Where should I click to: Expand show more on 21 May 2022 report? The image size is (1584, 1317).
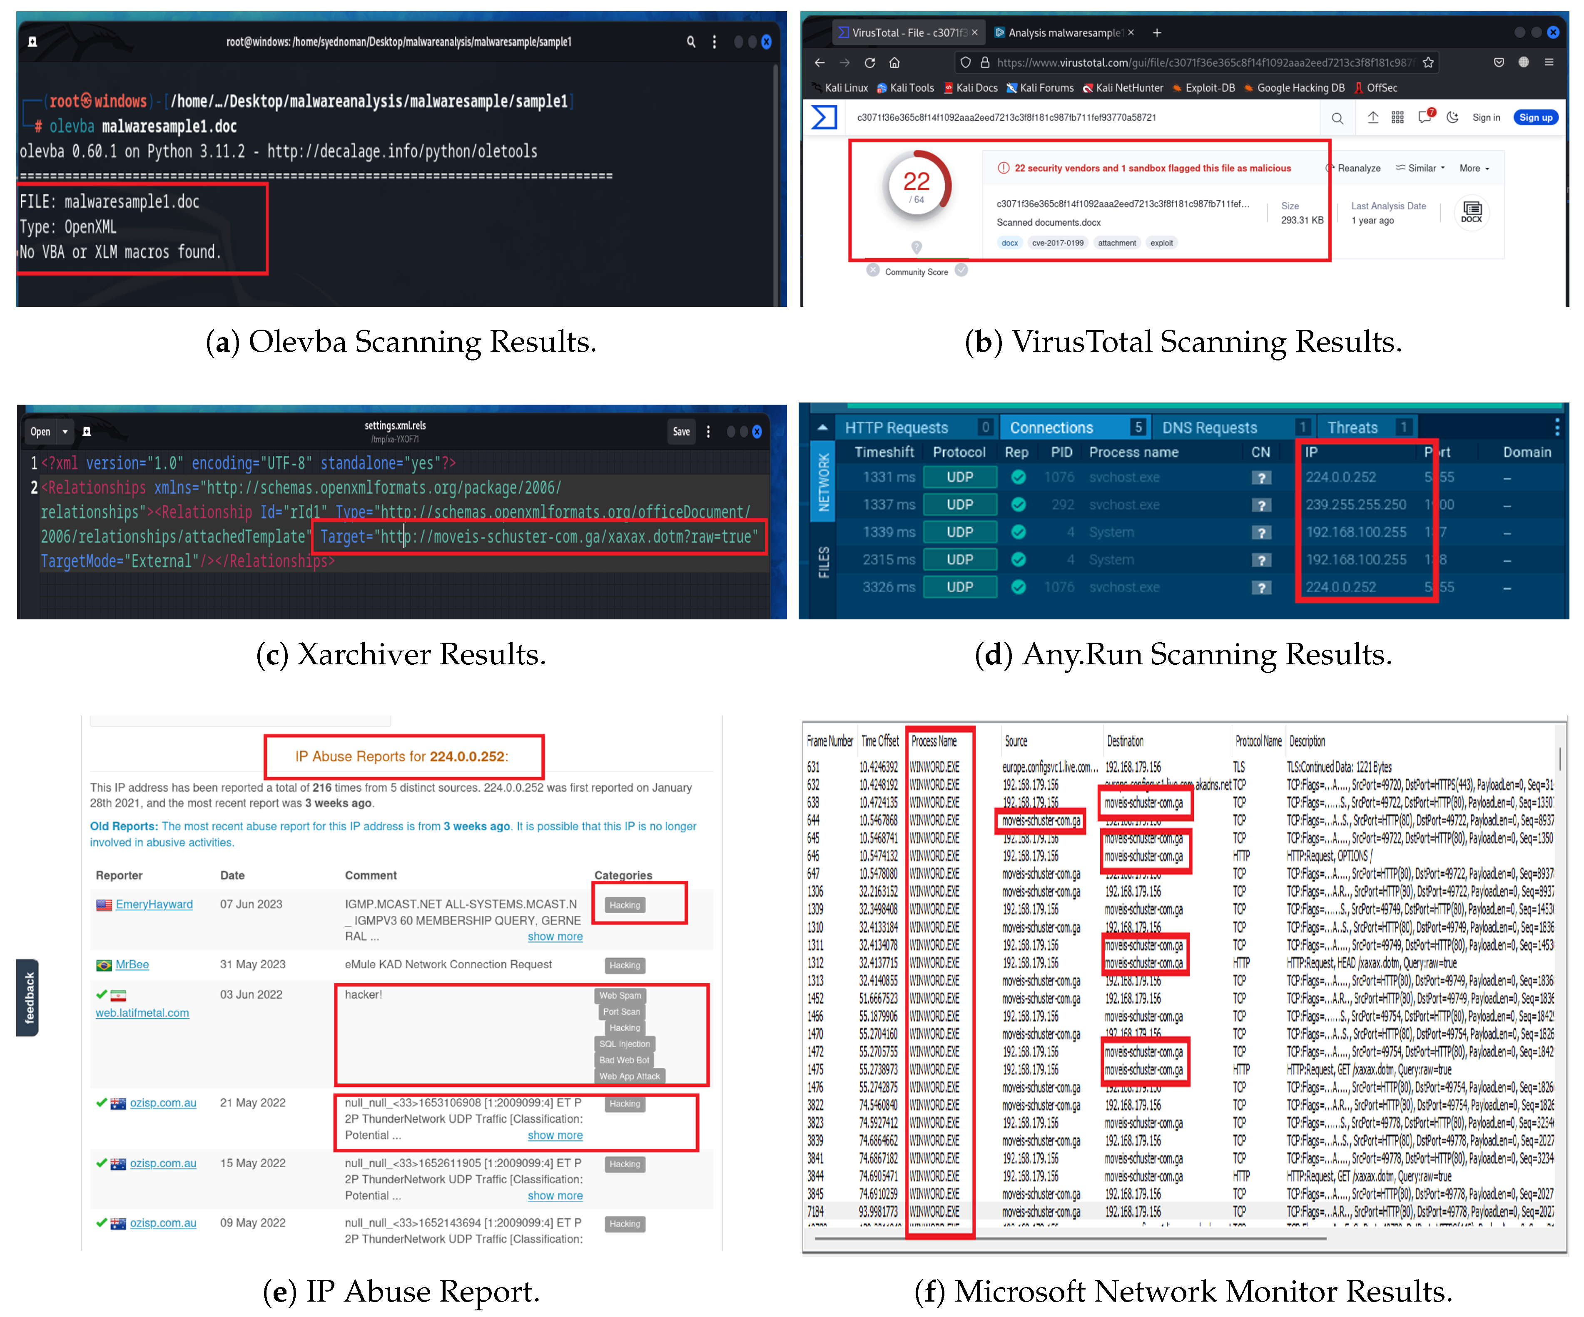click(555, 1136)
